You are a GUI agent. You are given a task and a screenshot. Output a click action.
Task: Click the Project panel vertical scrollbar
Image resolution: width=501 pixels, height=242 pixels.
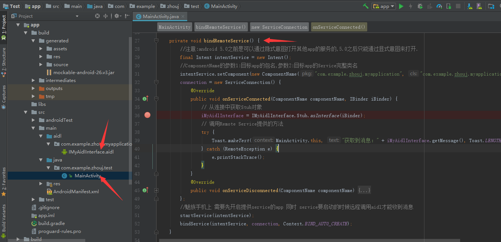[130, 111]
